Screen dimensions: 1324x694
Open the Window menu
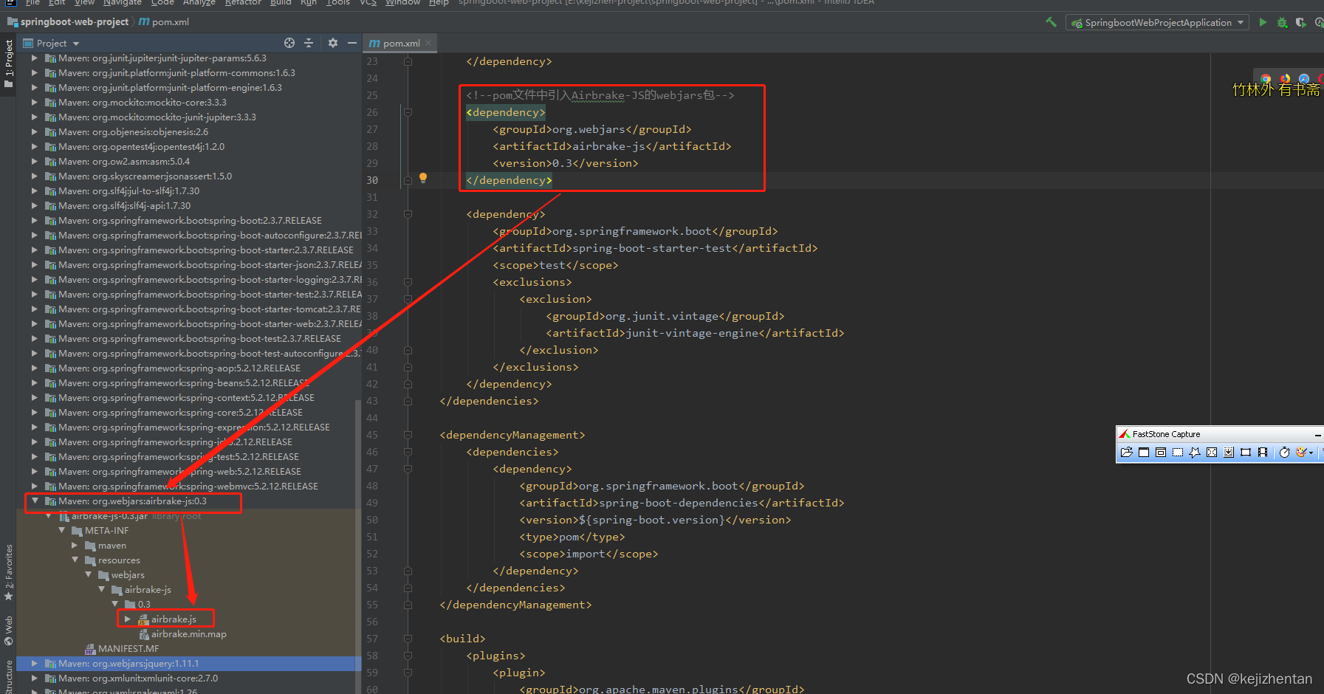point(402,3)
